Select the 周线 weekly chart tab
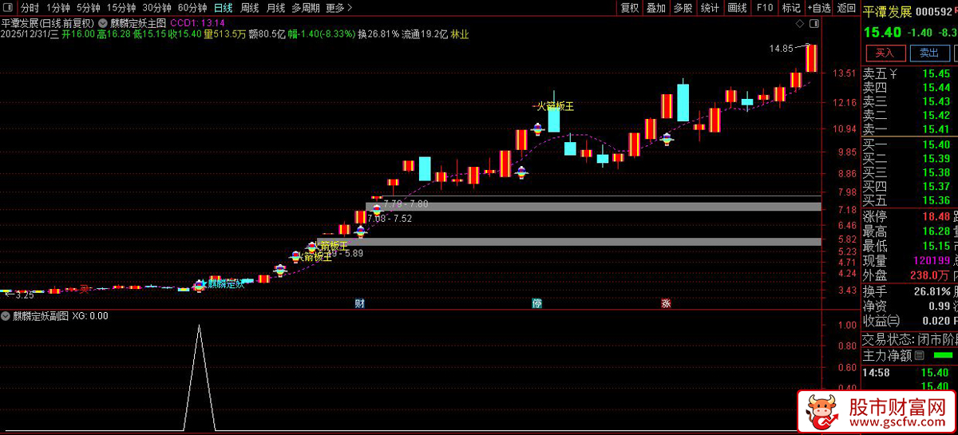Screen dimensions: 958x435 [250, 8]
